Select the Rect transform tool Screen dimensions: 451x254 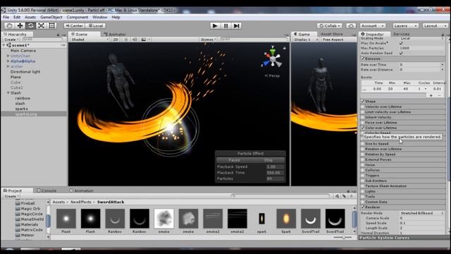pyautogui.click(x=51, y=25)
